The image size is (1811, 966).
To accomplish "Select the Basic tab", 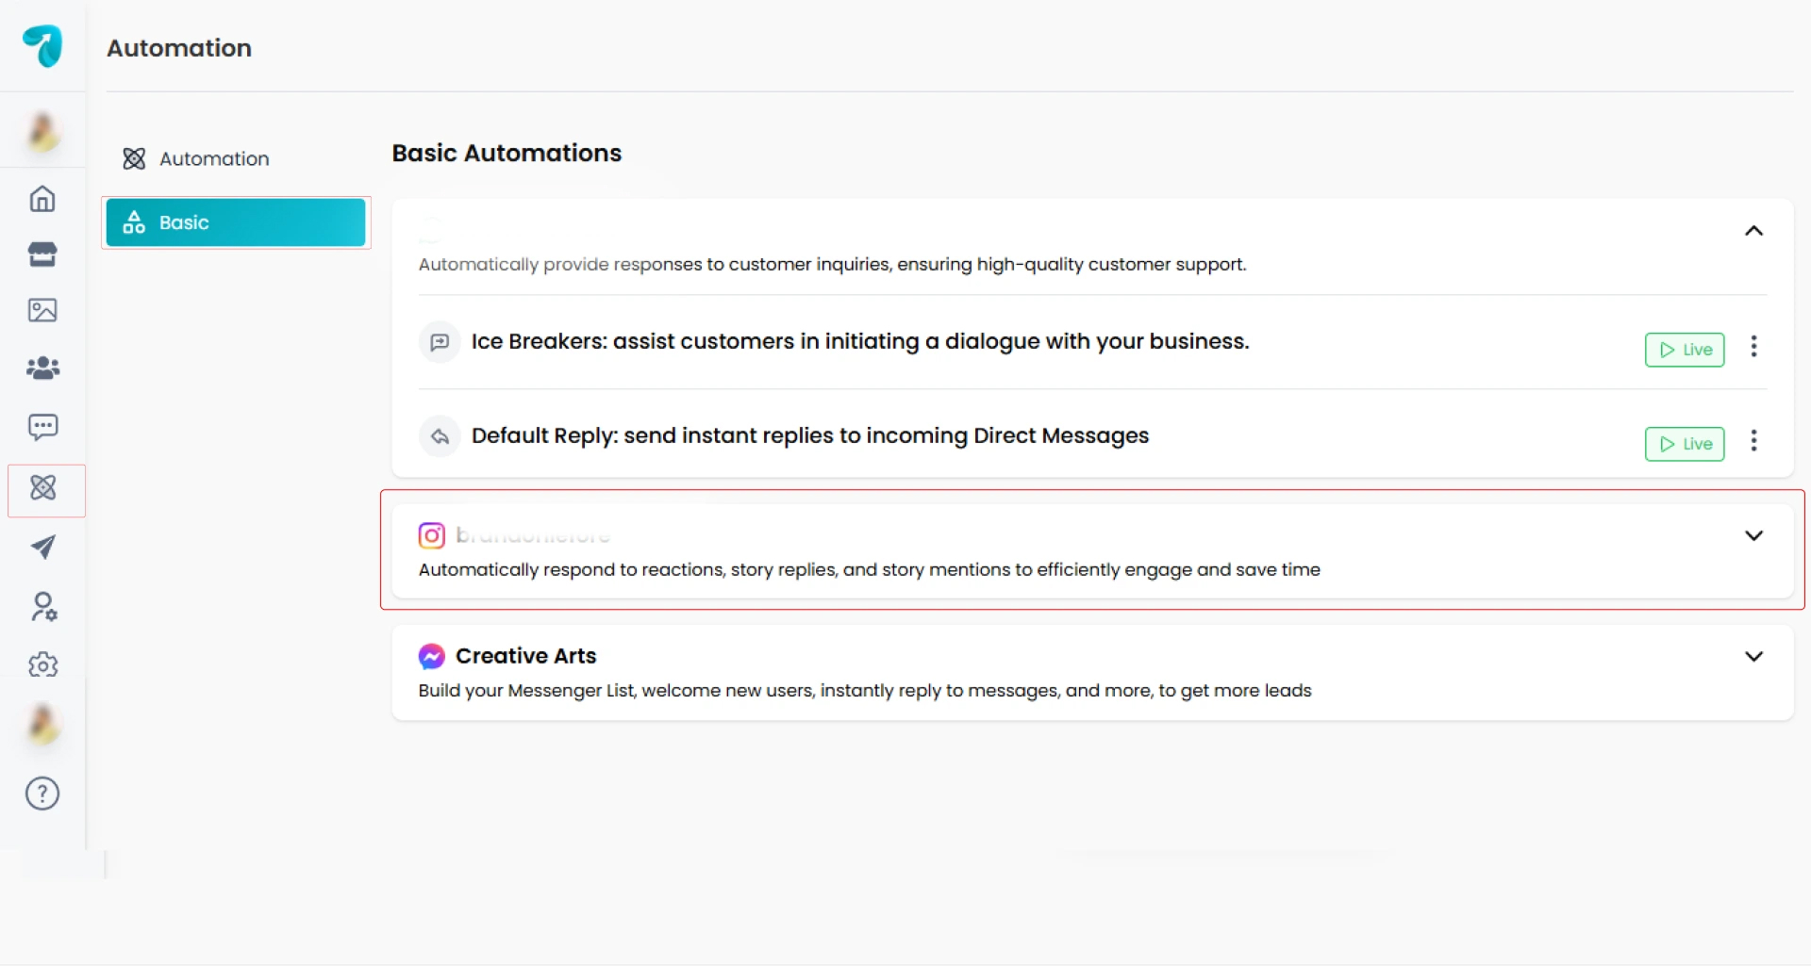I will click(236, 222).
